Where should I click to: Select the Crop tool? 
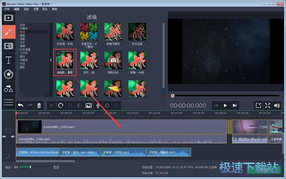70,105
